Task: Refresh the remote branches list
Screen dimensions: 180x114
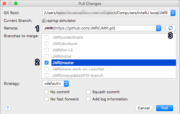Action: click(170, 28)
